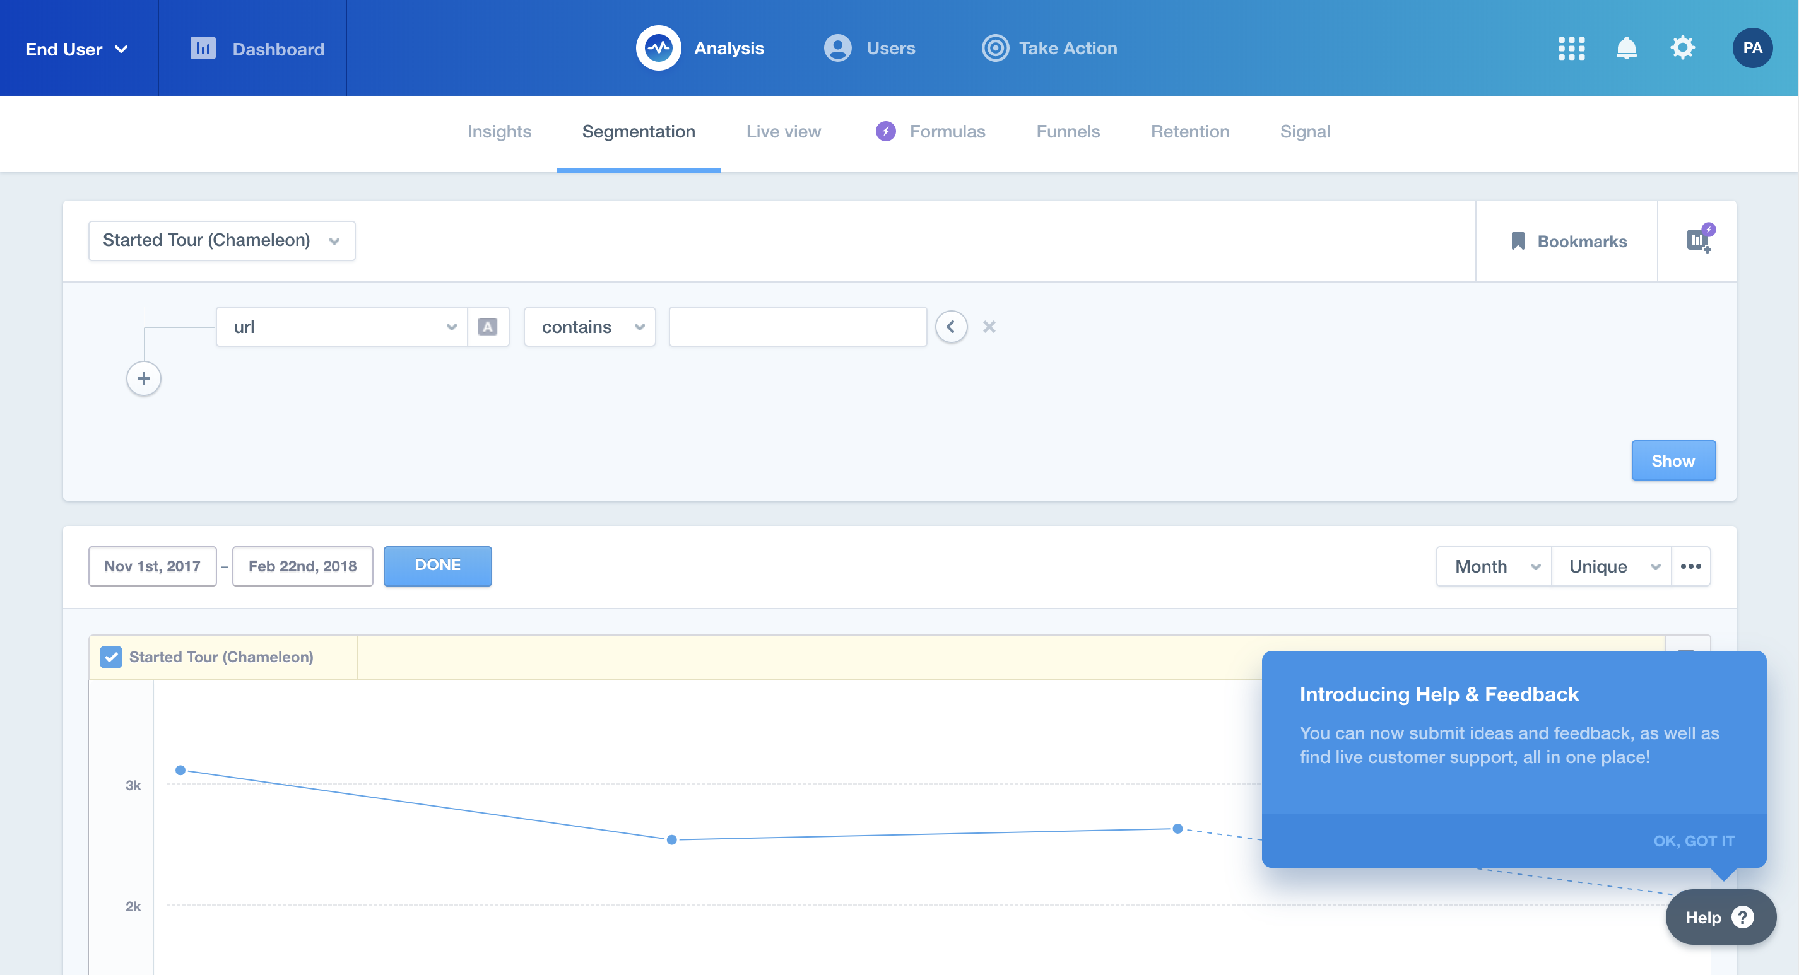Switch to Live view tab
Screen dimensions: 1799x975
click(x=784, y=131)
